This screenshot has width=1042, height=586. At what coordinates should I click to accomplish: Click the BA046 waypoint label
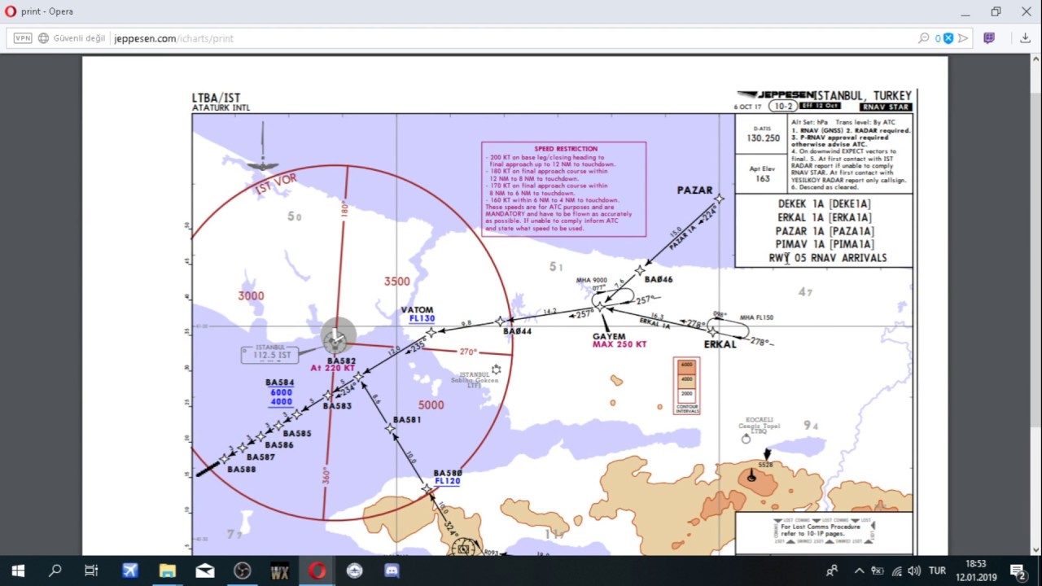point(659,279)
